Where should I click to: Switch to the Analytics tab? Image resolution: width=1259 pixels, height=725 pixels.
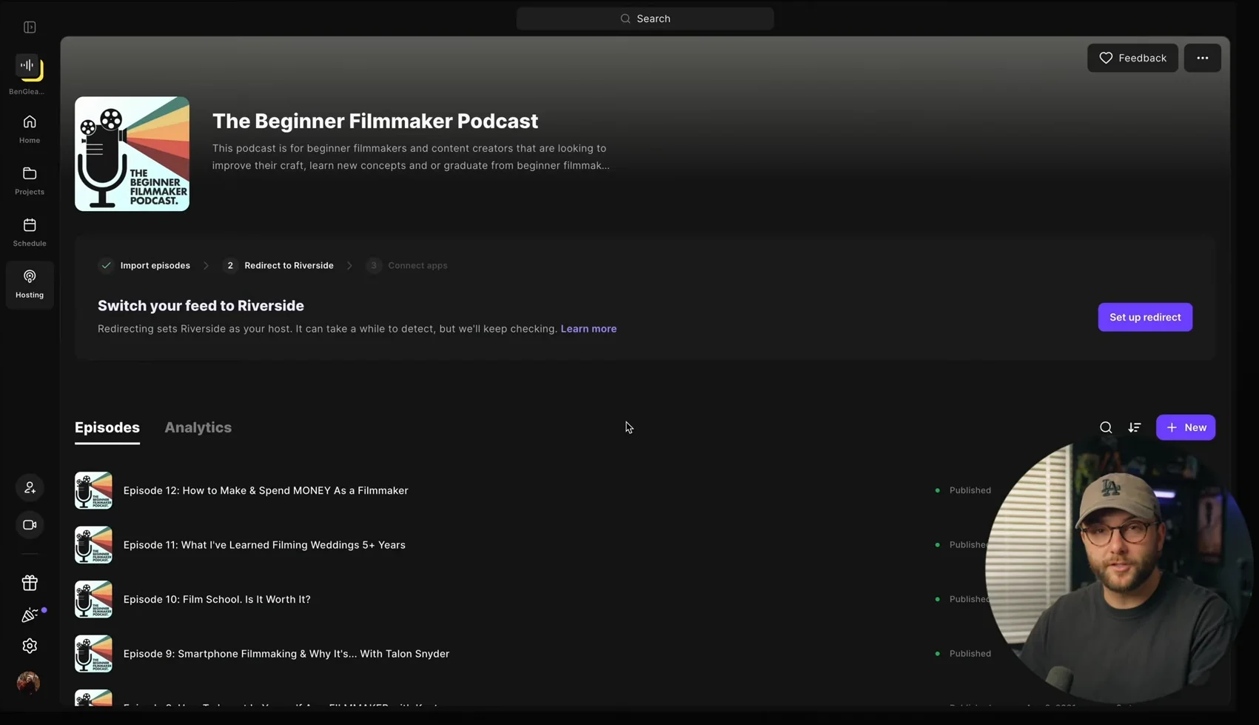point(198,427)
